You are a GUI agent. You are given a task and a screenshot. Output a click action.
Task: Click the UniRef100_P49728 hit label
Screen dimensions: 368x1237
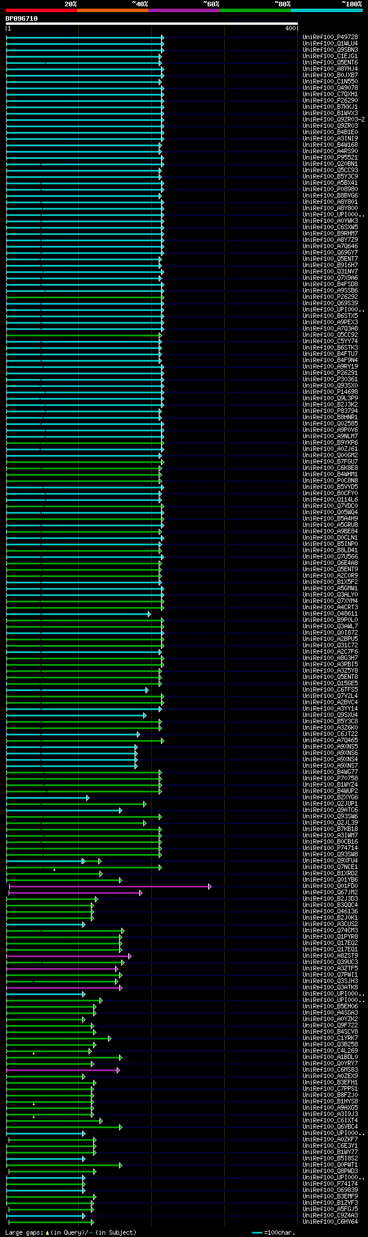coord(330,37)
